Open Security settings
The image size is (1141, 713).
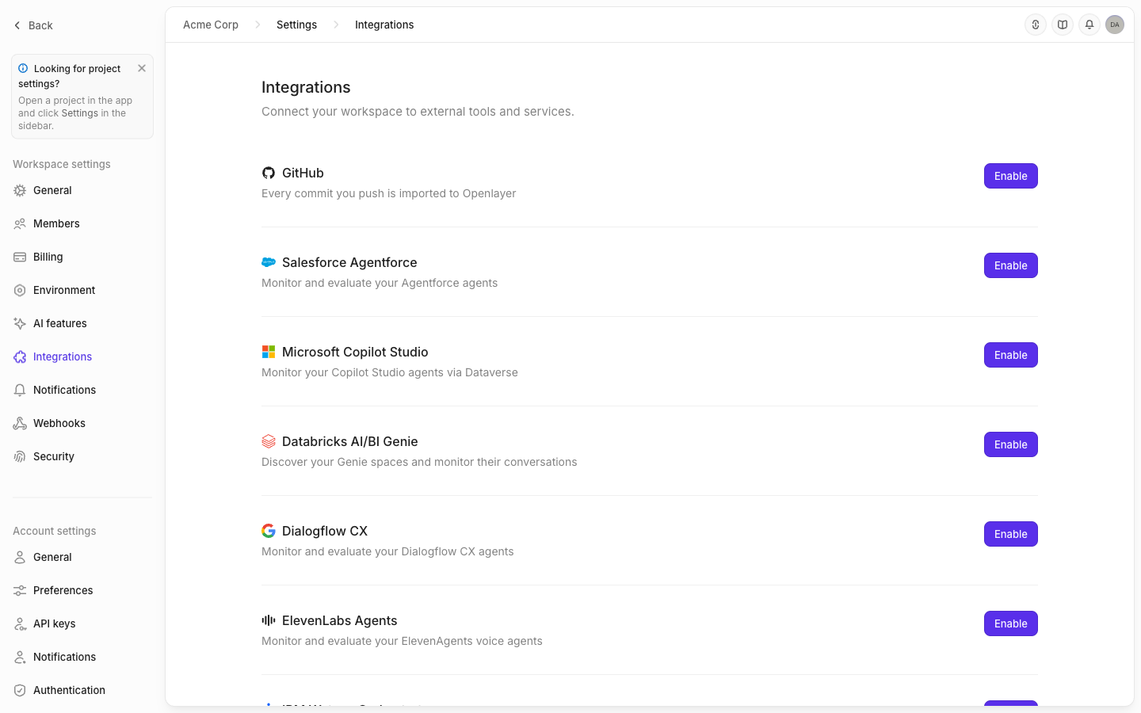[82, 456]
